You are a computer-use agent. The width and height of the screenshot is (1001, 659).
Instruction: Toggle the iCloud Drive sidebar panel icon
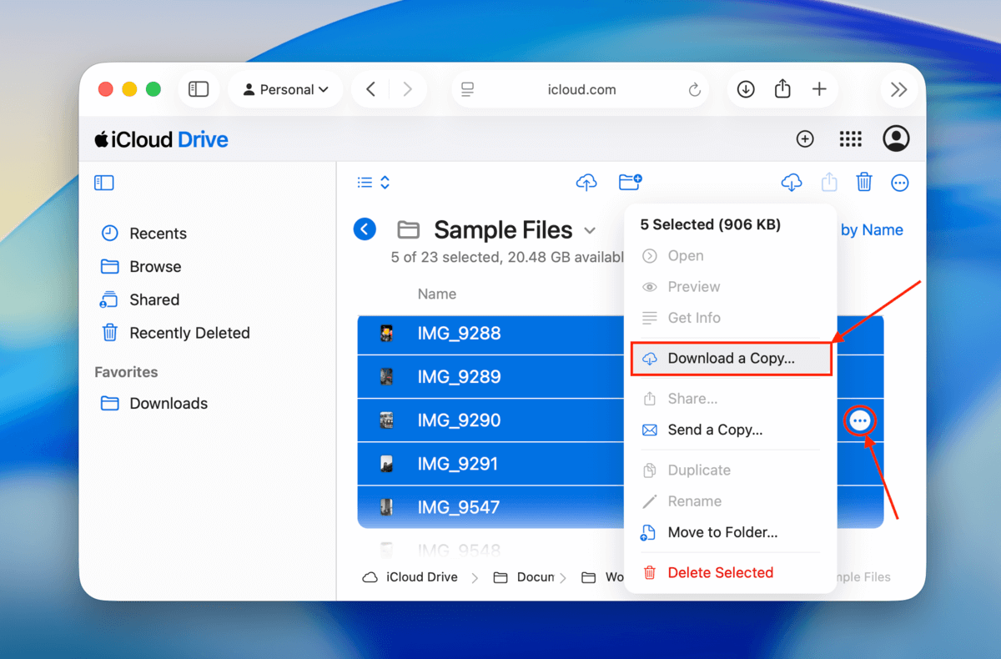(x=104, y=182)
